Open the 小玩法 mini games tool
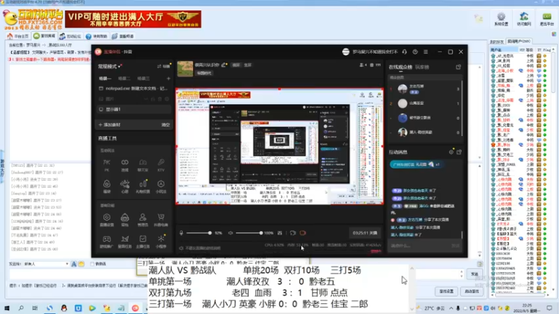 pyautogui.click(x=161, y=186)
